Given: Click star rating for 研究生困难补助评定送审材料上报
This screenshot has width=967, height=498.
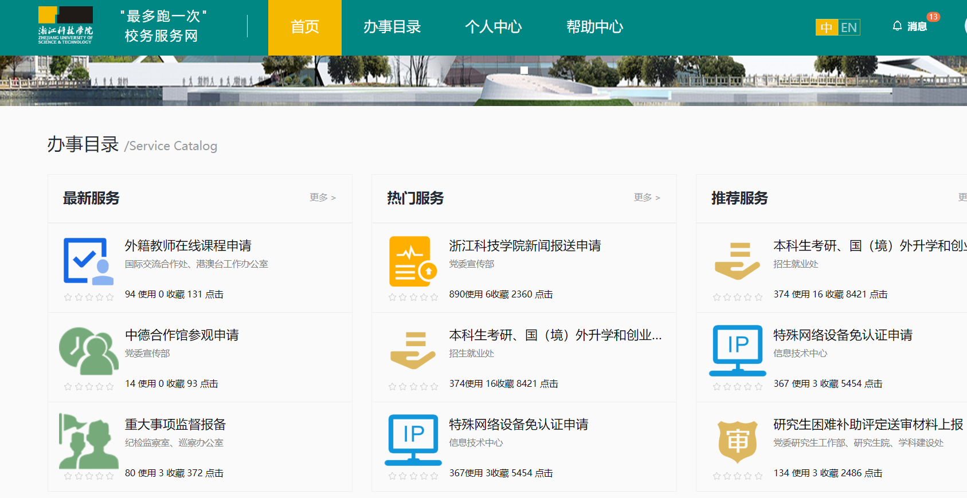Looking at the screenshot, I should point(737,476).
